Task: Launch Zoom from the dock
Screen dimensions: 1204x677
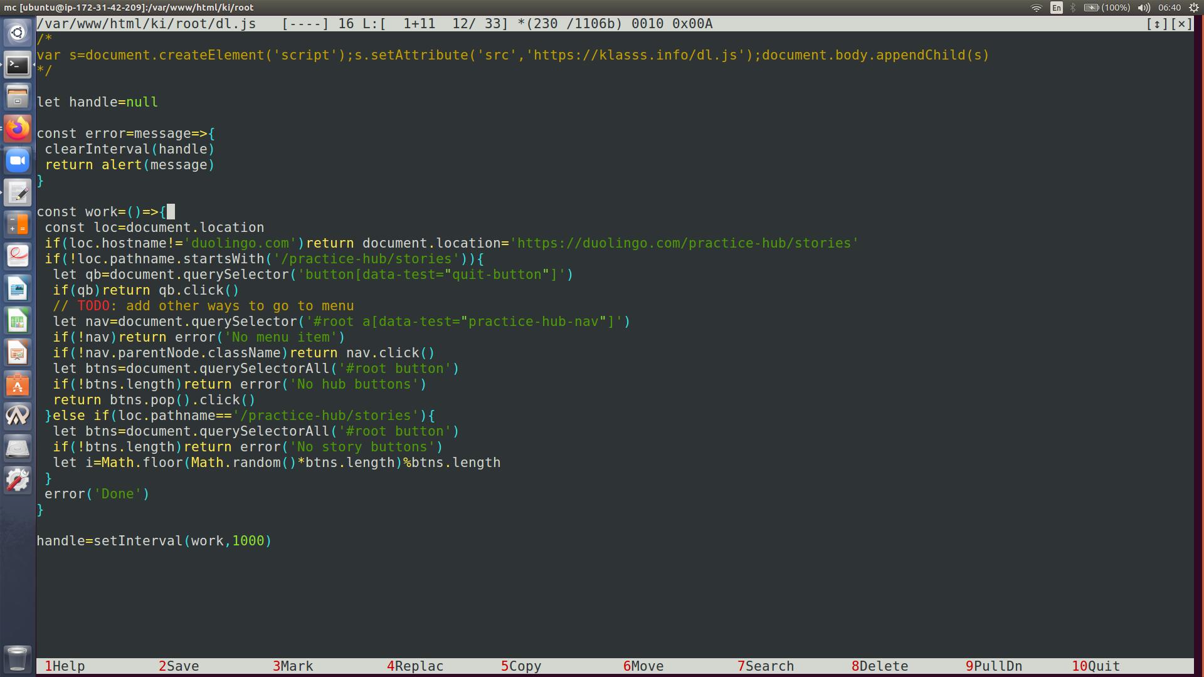Action: (x=18, y=160)
